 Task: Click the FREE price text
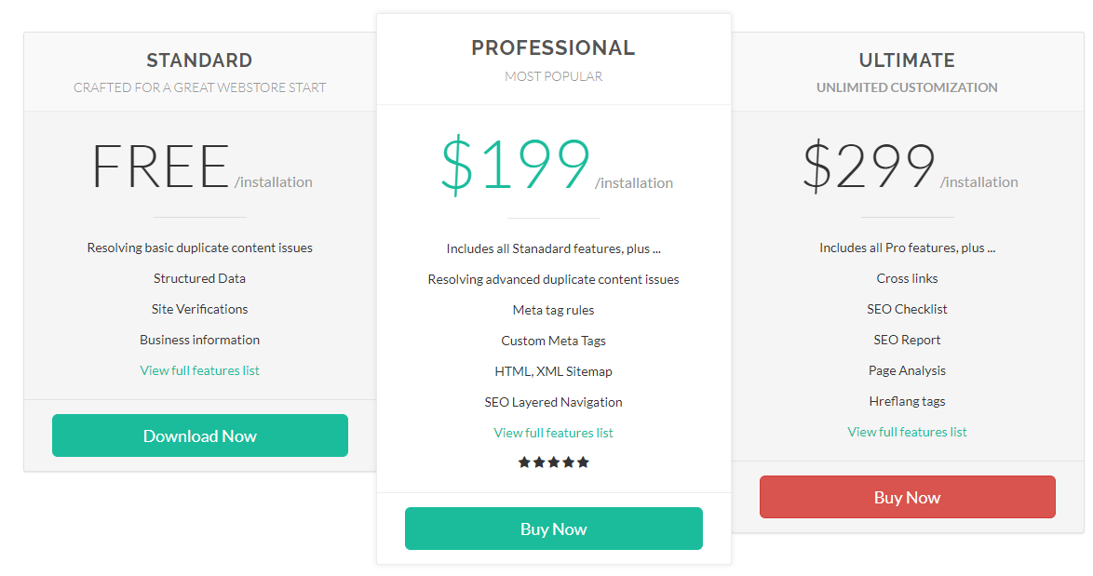click(160, 167)
